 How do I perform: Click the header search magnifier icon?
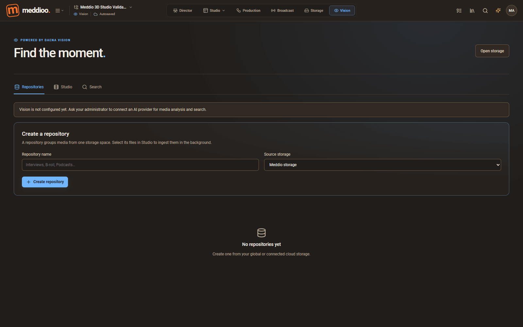(x=485, y=10)
